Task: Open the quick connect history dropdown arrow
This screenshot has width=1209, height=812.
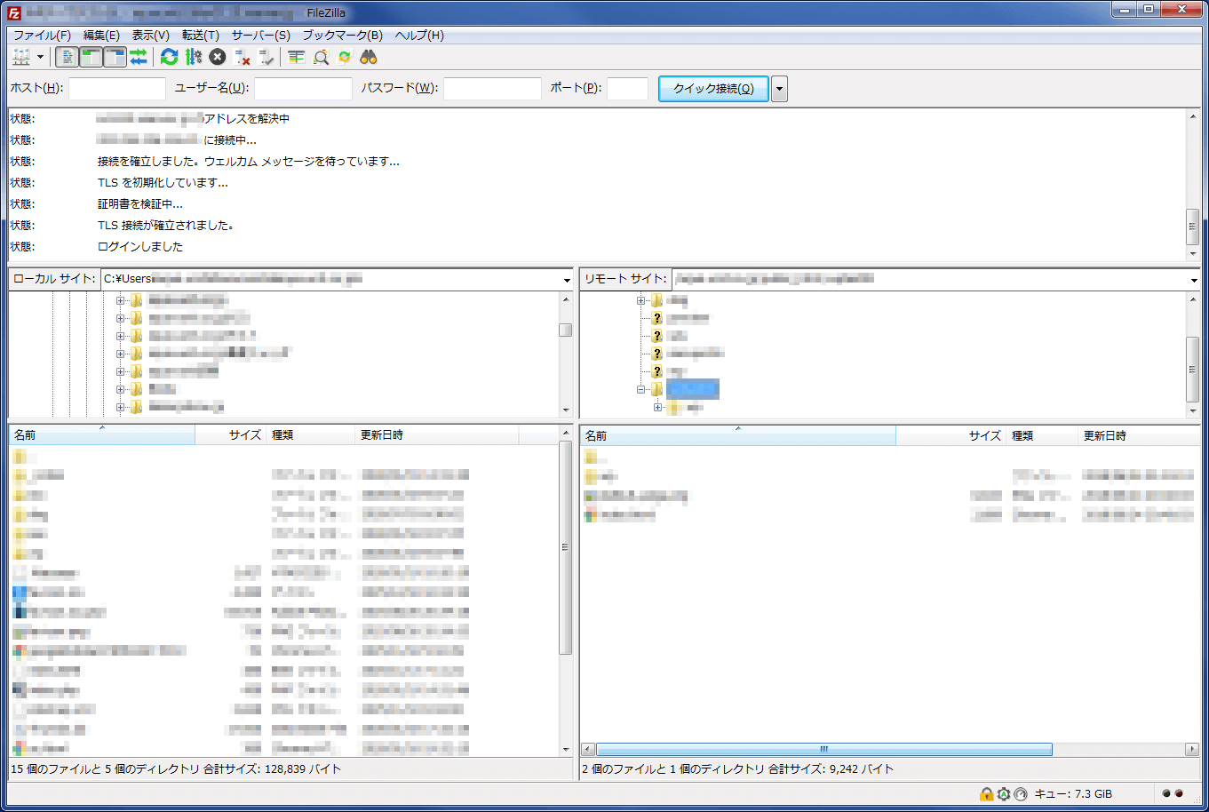Action: tap(779, 89)
